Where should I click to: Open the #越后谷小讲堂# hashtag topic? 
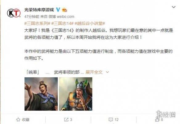[x=90, y=24]
